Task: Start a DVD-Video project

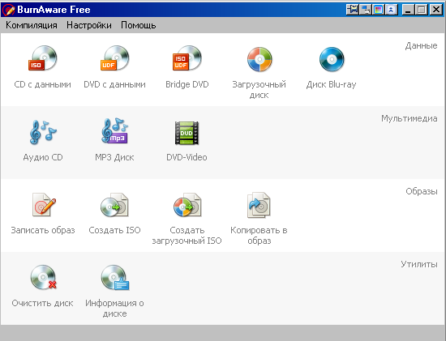Action: pyautogui.click(x=187, y=140)
